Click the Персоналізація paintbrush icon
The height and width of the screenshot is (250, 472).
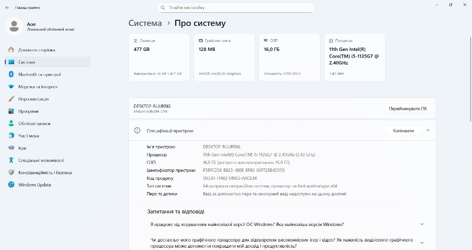pyautogui.click(x=11, y=99)
